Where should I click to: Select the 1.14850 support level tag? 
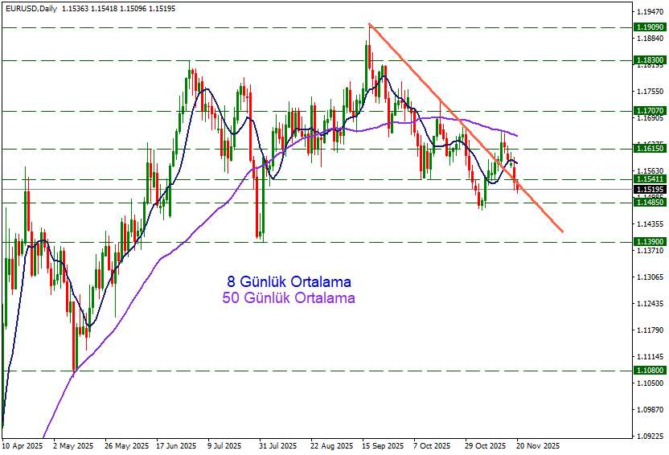click(649, 203)
